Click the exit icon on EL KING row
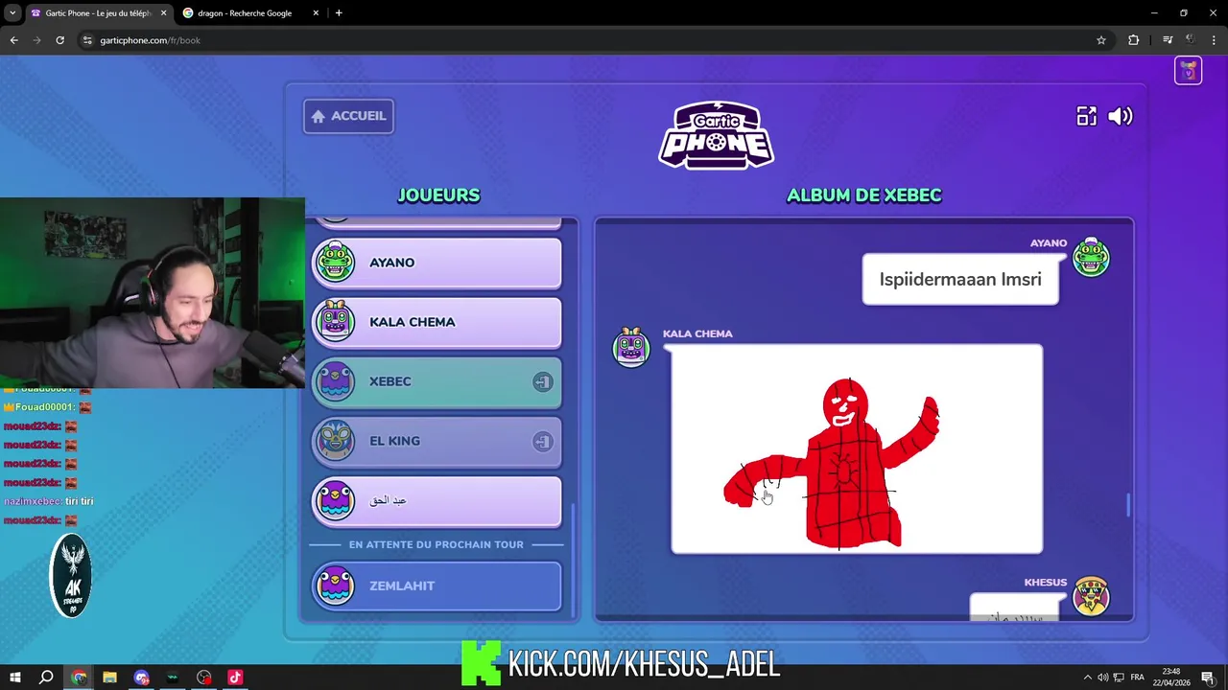 (543, 441)
